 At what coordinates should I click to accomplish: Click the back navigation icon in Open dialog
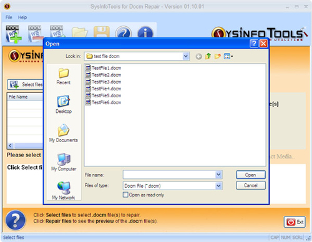pos(198,56)
